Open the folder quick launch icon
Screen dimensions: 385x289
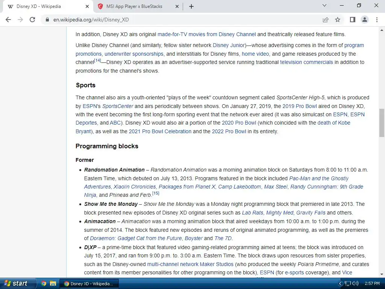click(53, 283)
